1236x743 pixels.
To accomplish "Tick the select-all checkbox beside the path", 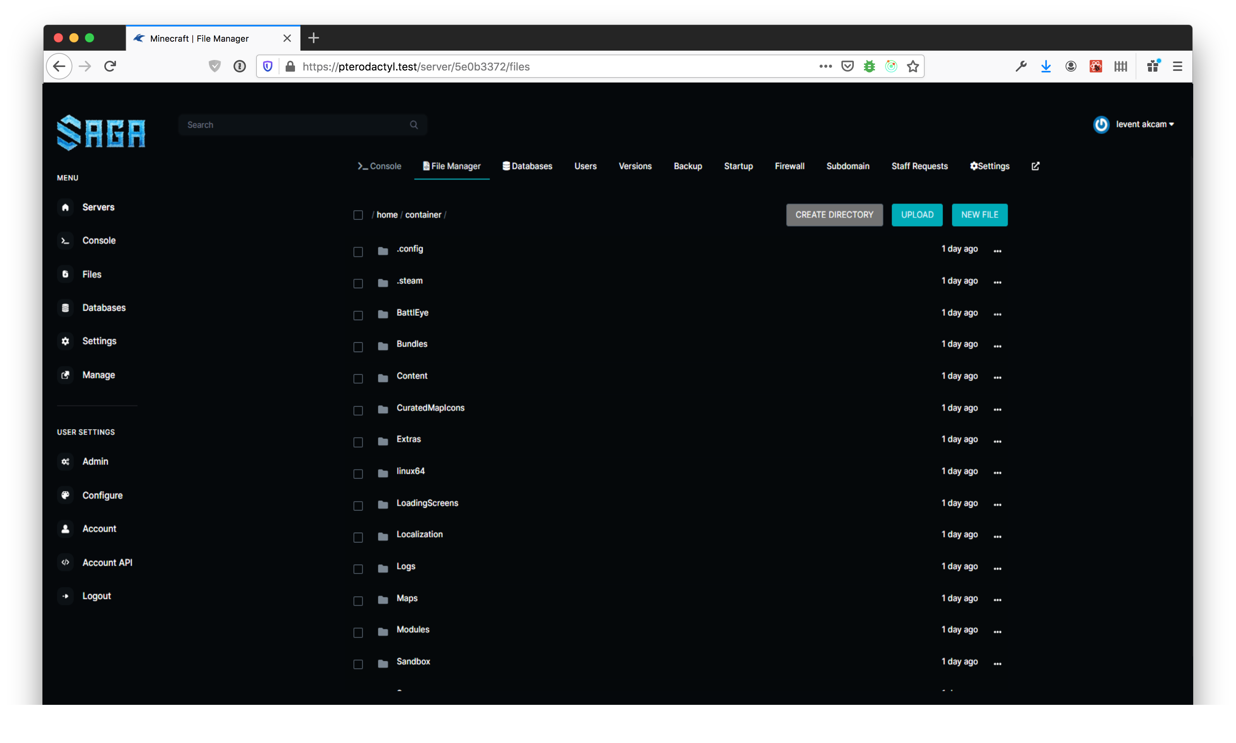I will click(x=358, y=215).
